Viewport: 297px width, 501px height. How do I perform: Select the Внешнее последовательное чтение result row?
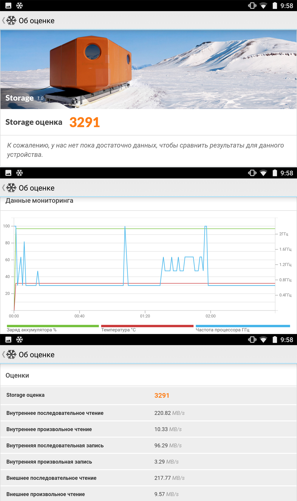click(x=148, y=478)
